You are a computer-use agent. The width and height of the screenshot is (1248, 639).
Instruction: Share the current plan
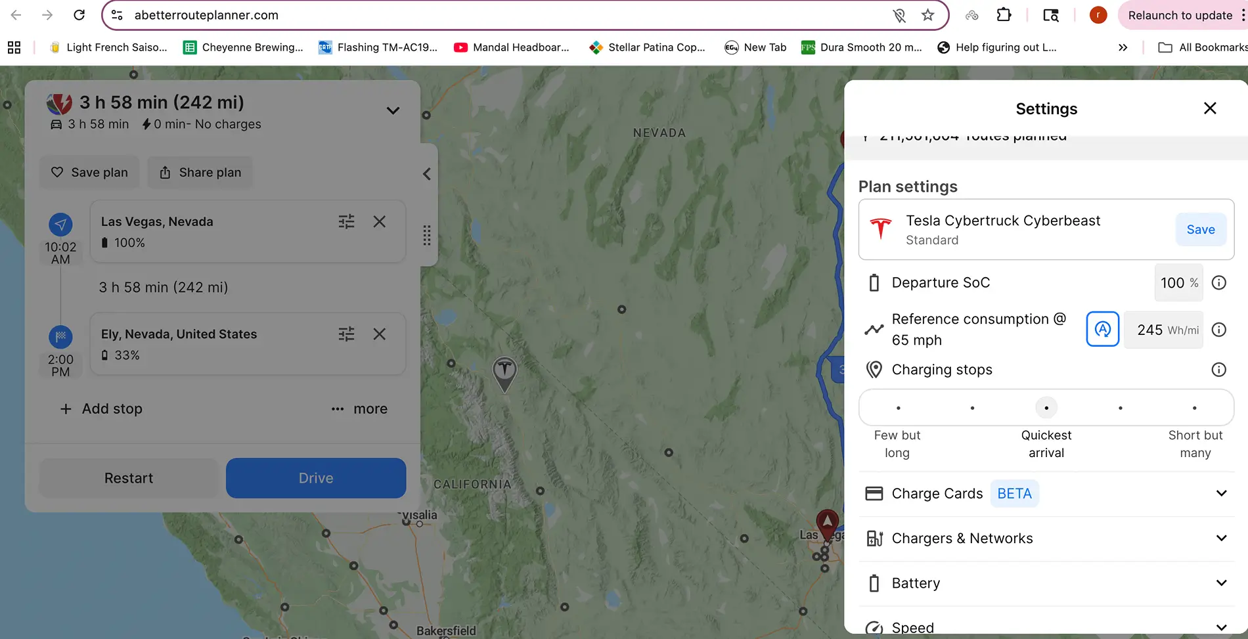pyautogui.click(x=200, y=172)
